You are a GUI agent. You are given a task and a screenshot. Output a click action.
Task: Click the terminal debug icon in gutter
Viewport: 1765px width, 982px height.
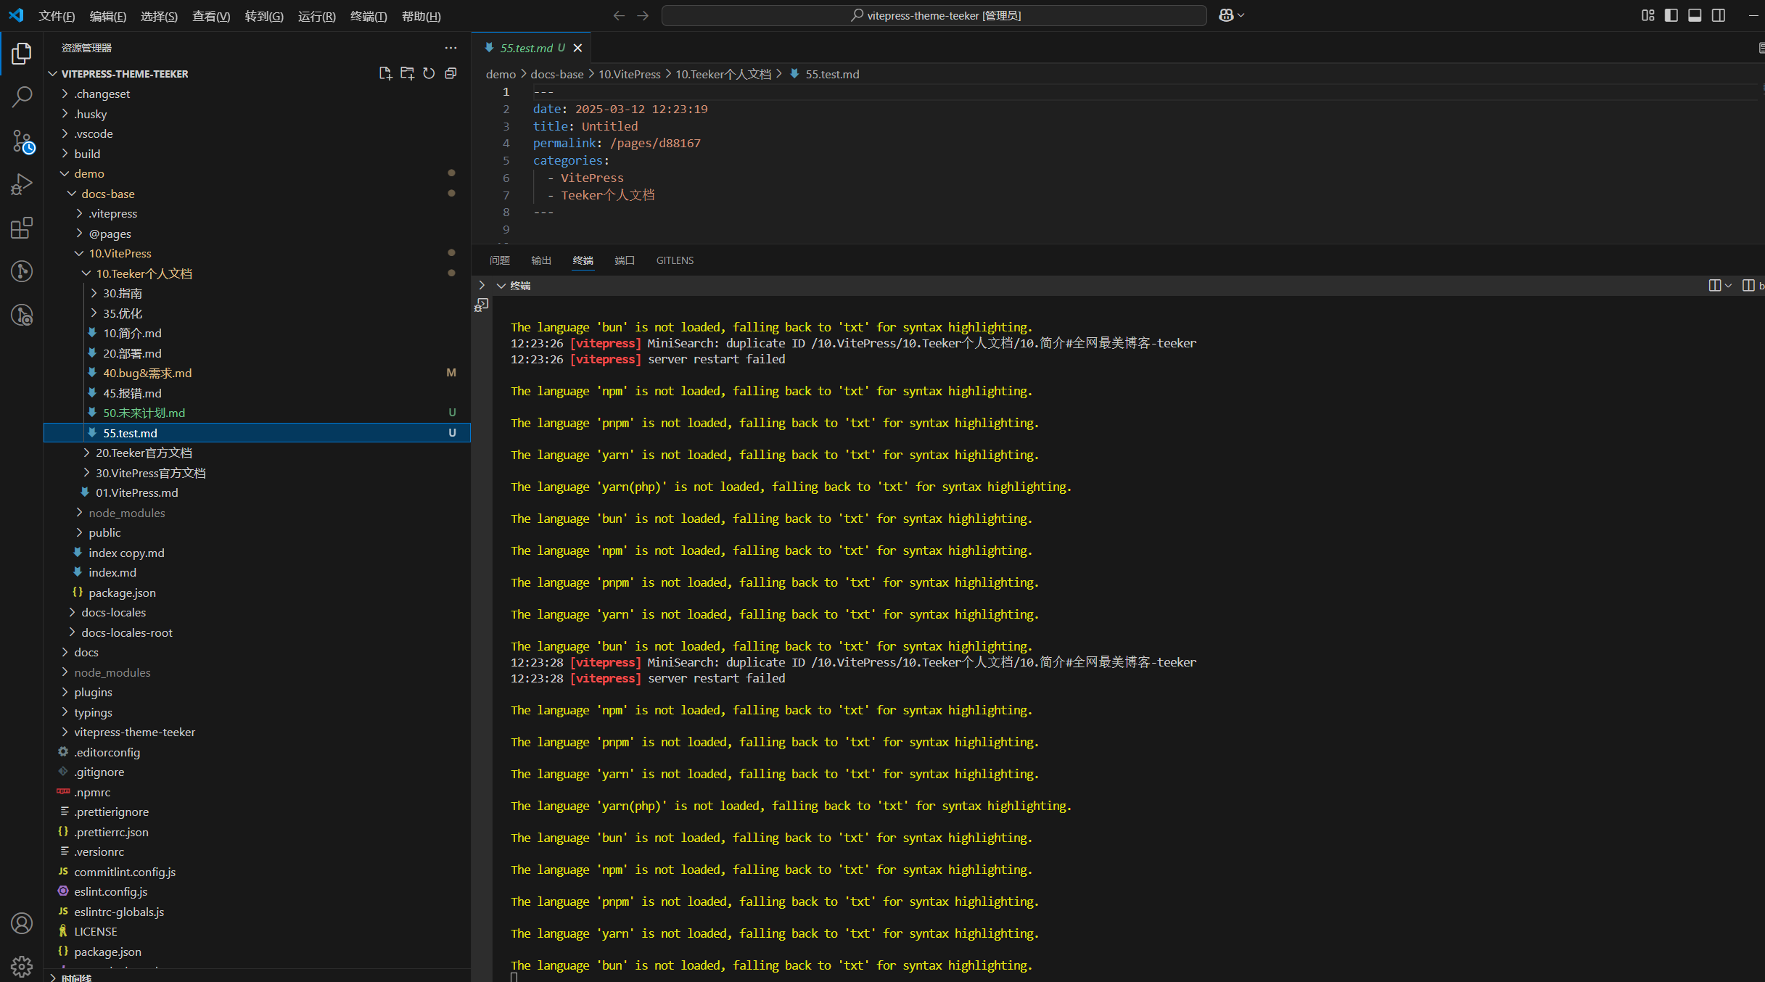482,305
